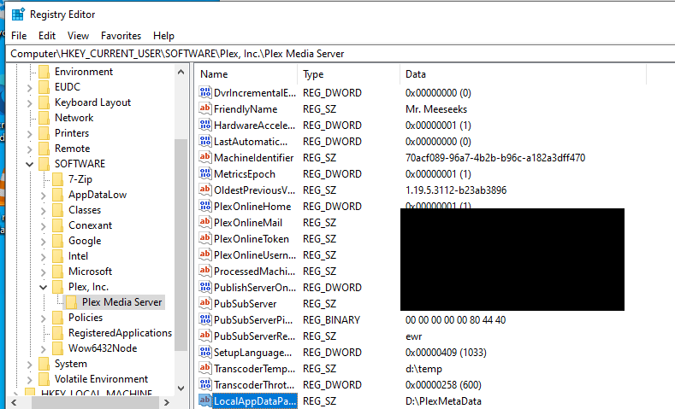Select the LocalAppDataPa... string icon
The image size is (675, 409).
[205, 400]
